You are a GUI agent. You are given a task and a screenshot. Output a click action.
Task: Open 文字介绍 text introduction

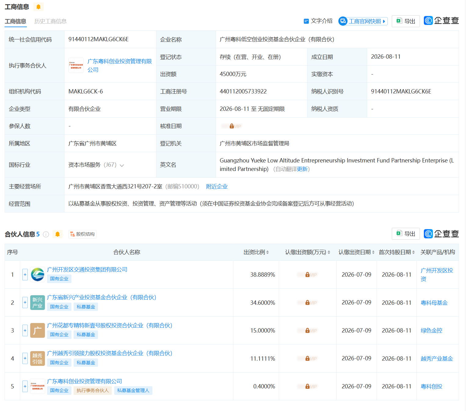click(318, 21)
